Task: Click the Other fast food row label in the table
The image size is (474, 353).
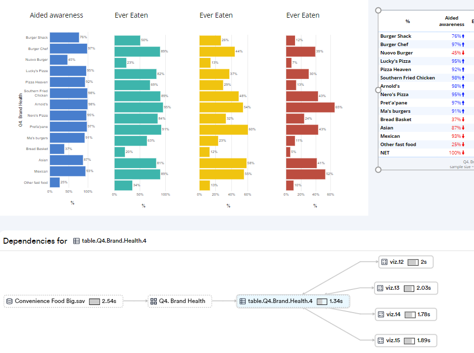Action: 398,145
